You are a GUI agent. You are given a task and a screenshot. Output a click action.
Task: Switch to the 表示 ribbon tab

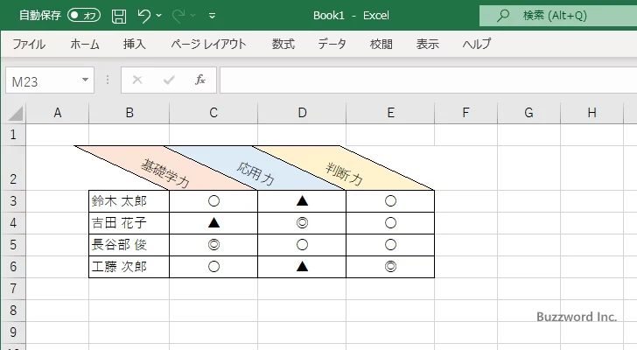(x=427, y=44)
